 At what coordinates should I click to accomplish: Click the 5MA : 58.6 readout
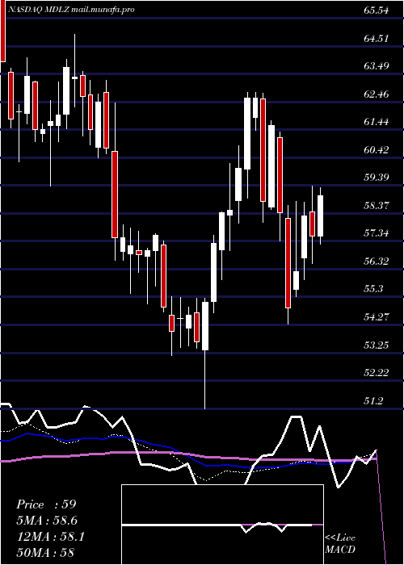(x=47, y=521)
